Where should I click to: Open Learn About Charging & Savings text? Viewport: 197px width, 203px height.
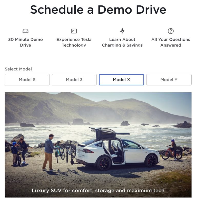click(122, 42)
